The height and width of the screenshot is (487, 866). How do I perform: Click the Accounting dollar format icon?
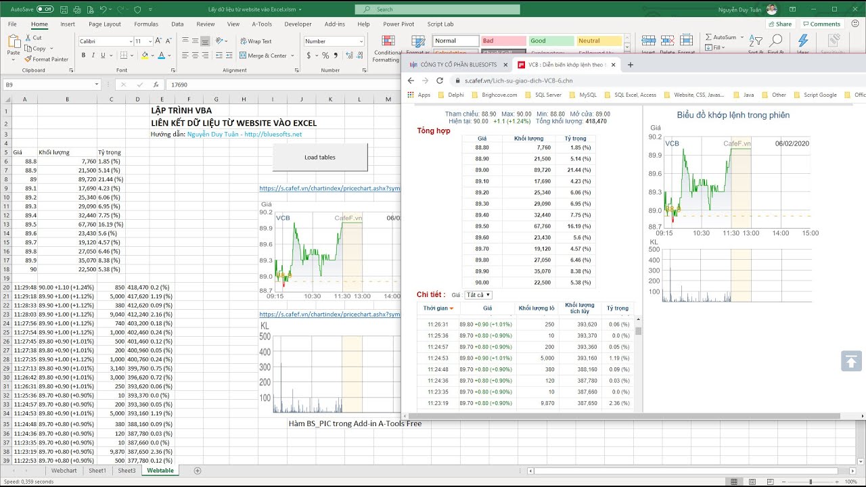309,55
